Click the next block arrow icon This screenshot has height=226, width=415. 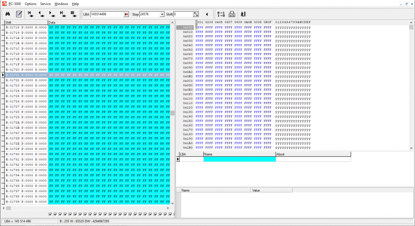(52, 14)
